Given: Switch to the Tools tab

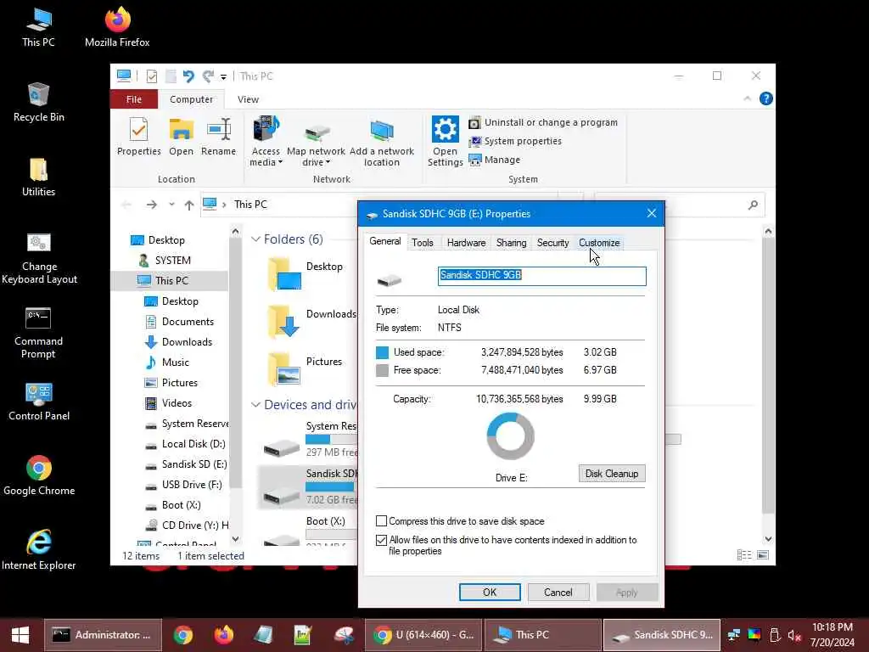Looking at the screenshot, I should pos(423,243).
